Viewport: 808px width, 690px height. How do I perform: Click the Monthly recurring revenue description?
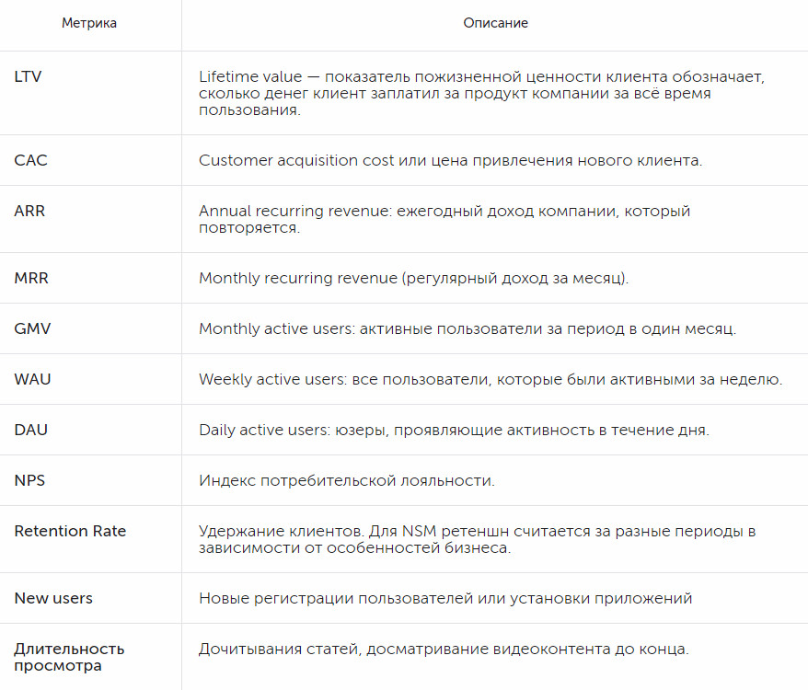point(414,278)
